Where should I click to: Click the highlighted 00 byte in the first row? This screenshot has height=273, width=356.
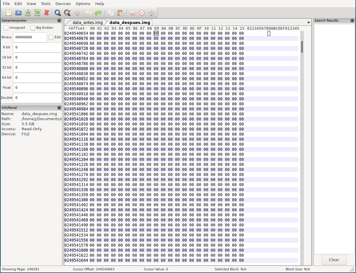click(156, 33)
